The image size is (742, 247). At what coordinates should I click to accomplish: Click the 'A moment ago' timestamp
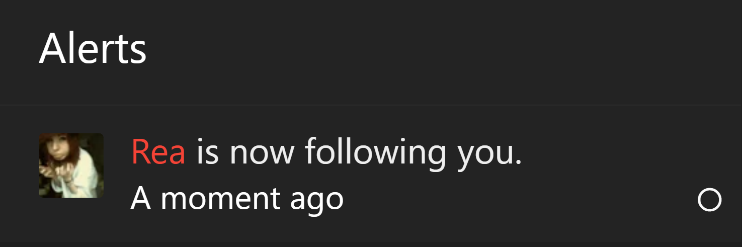pos(237,199)
